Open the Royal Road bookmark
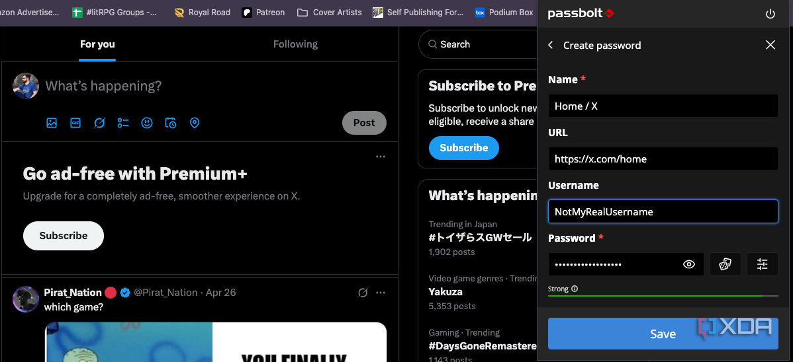The image size is (793, 362). click(202, 12)
